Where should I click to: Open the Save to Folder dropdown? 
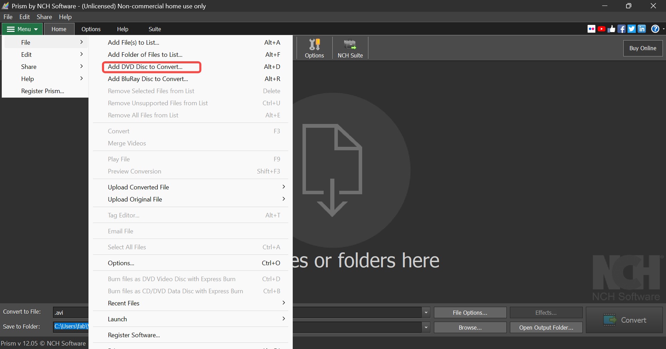(x=426, y=326)
